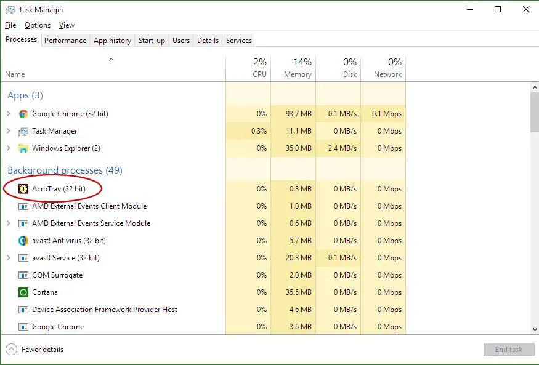The image size is (539, 365).
Task: Click AcroTray's 0.8 MB memory value
Action: tap(301, 189)
